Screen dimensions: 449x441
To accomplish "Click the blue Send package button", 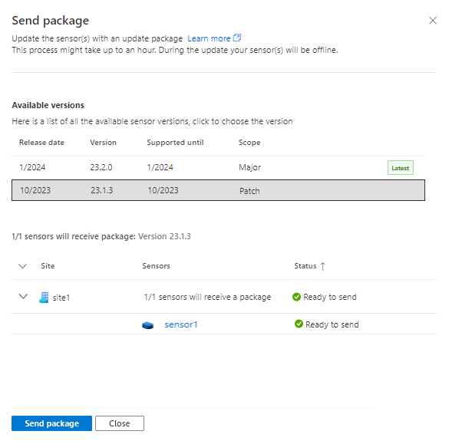I will pos(51,423).
